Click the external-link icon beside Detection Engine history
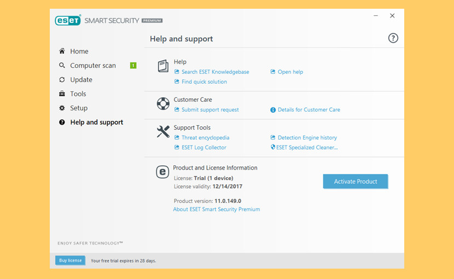454x279 pixels. click(273, 137)
